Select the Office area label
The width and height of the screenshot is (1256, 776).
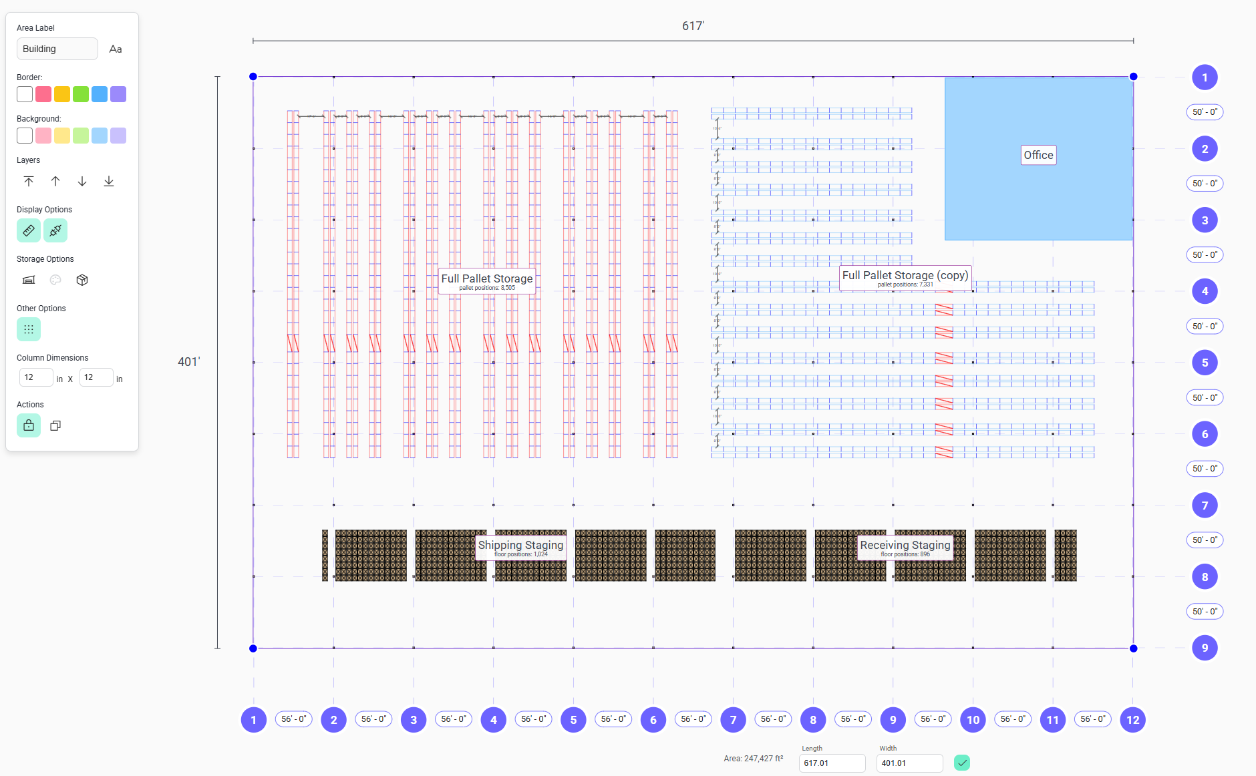[x=1038, y=156]
